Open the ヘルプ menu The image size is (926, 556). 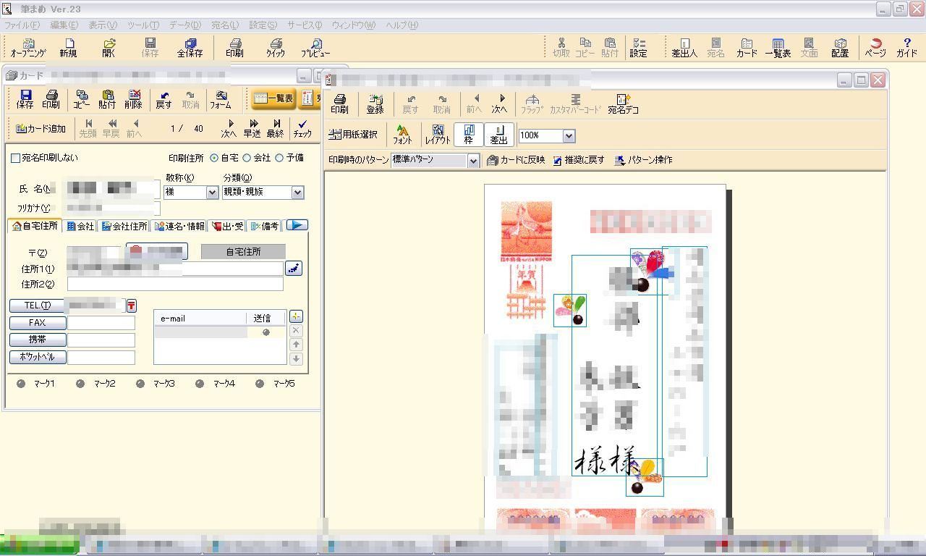click(x=402, y=25)
